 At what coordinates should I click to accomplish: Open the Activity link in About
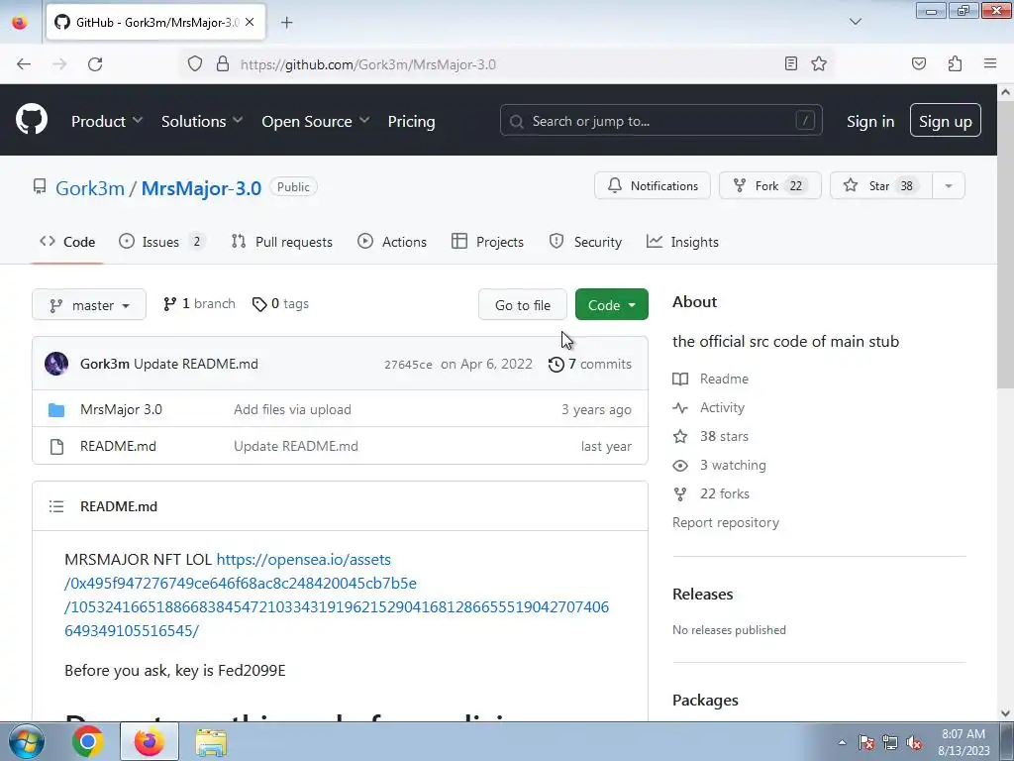[709, 407]
